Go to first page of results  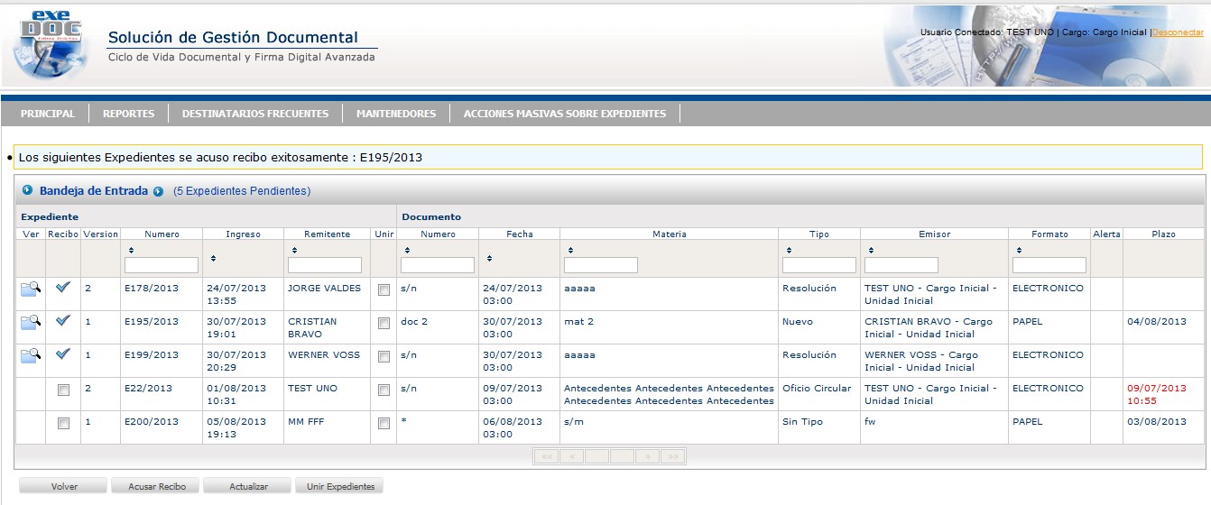click(x=546, y=457)
